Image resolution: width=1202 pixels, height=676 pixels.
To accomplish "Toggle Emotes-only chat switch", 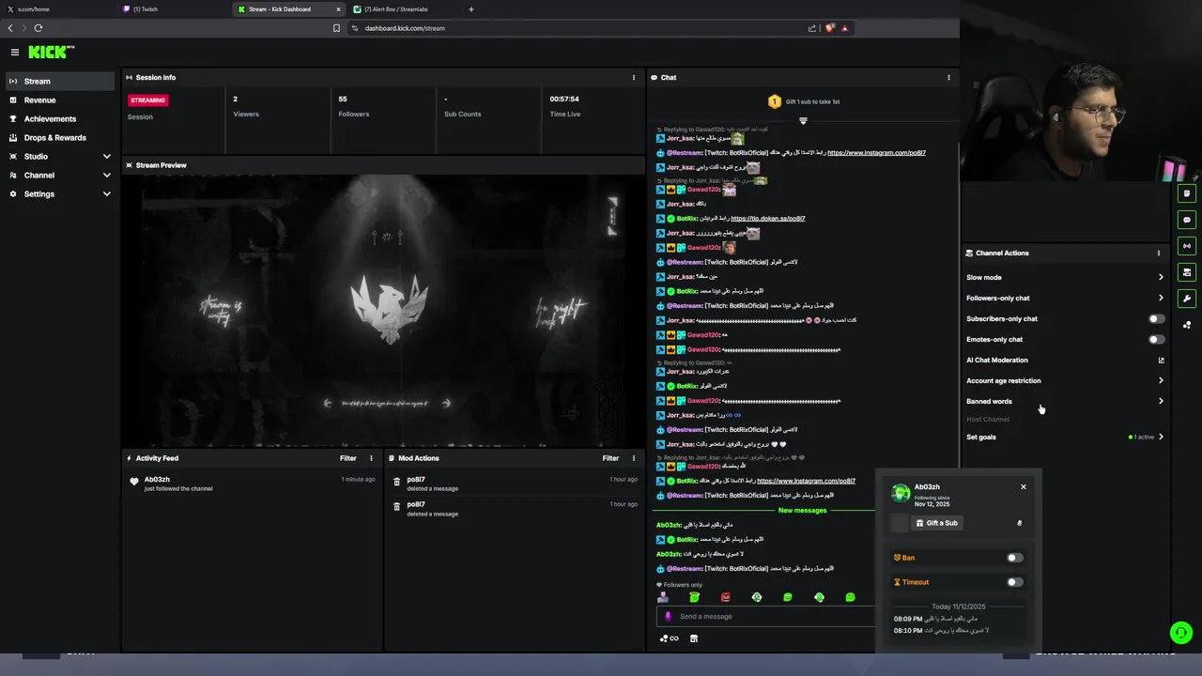I will 1157,340.
